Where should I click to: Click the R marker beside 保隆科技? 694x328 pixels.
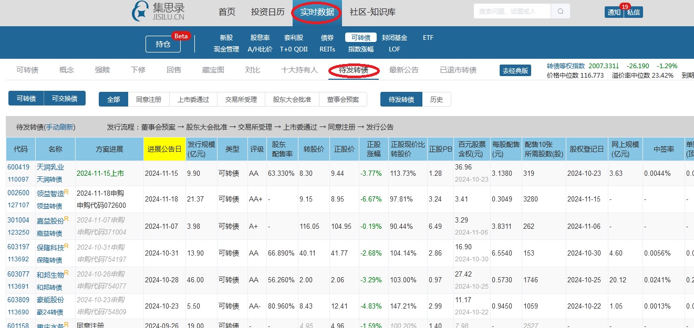(67, 246)
